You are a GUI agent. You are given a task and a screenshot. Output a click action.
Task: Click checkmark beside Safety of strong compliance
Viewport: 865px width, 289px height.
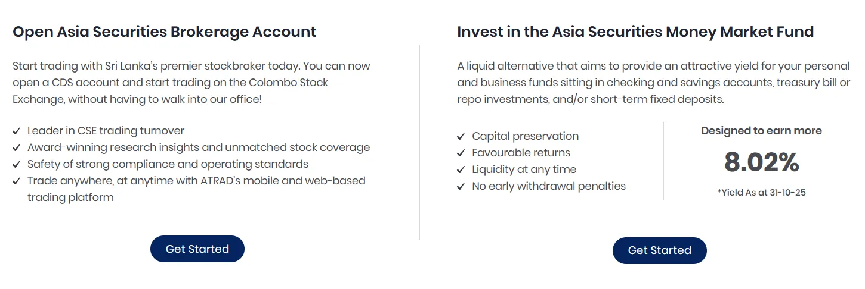coord(17,164)
